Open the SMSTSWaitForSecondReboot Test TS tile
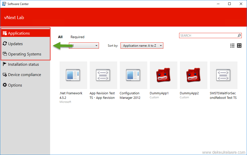The width and height of the screenshot is (247, 155). tap(224, 75)
